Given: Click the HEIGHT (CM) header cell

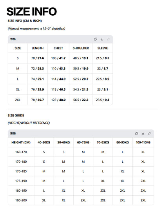Looking at the screenshot, I should click(x=21, y=142).
